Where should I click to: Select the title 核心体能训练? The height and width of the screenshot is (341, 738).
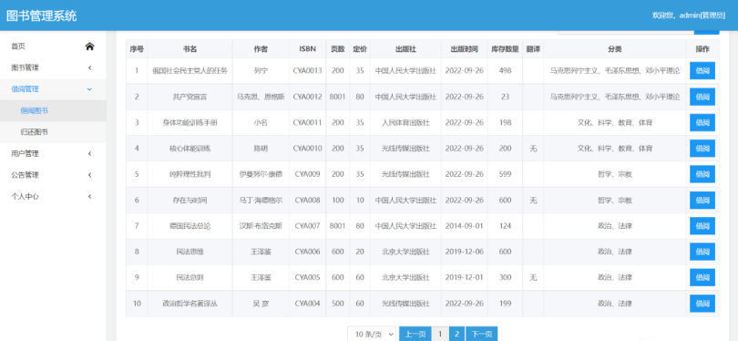190,149
